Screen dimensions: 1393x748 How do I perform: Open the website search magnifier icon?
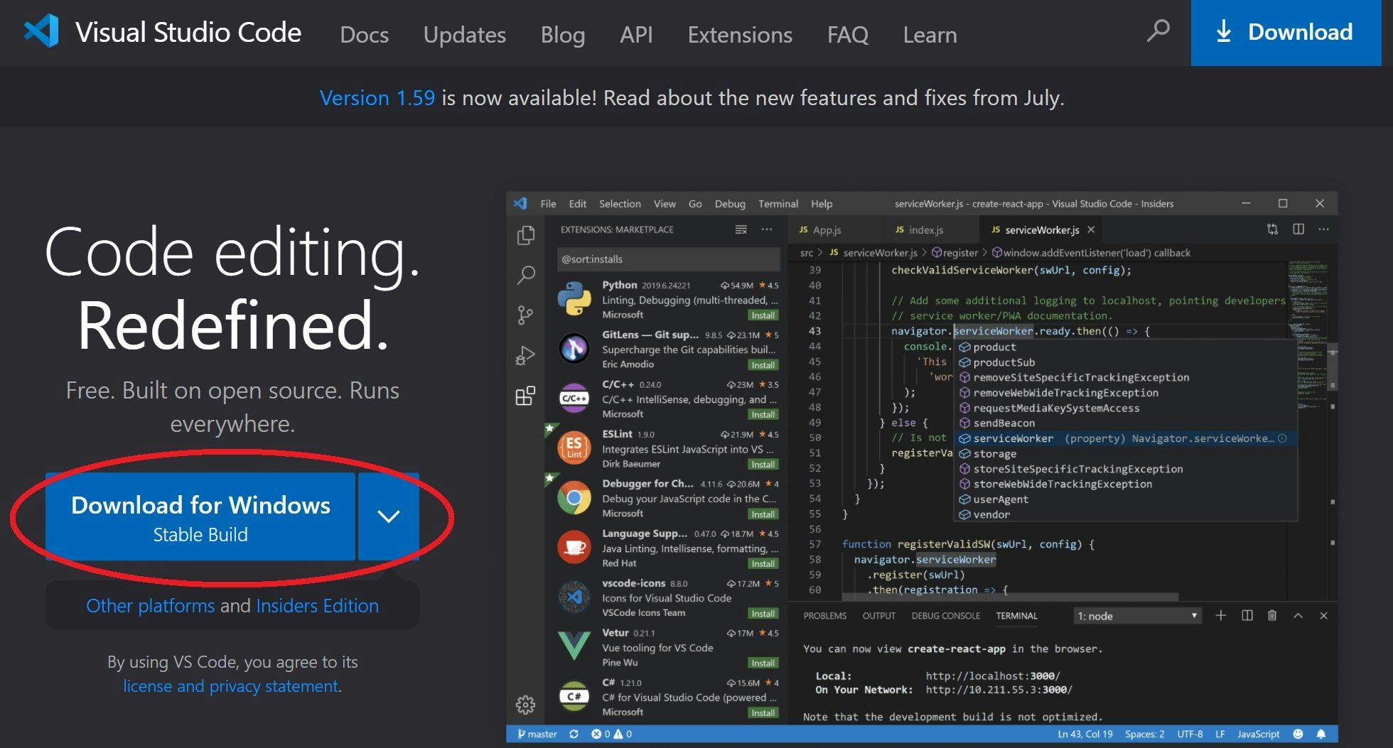[1158, 31]
